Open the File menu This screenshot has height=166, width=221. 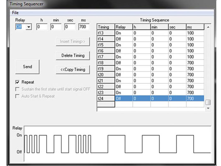coord(15,13)
